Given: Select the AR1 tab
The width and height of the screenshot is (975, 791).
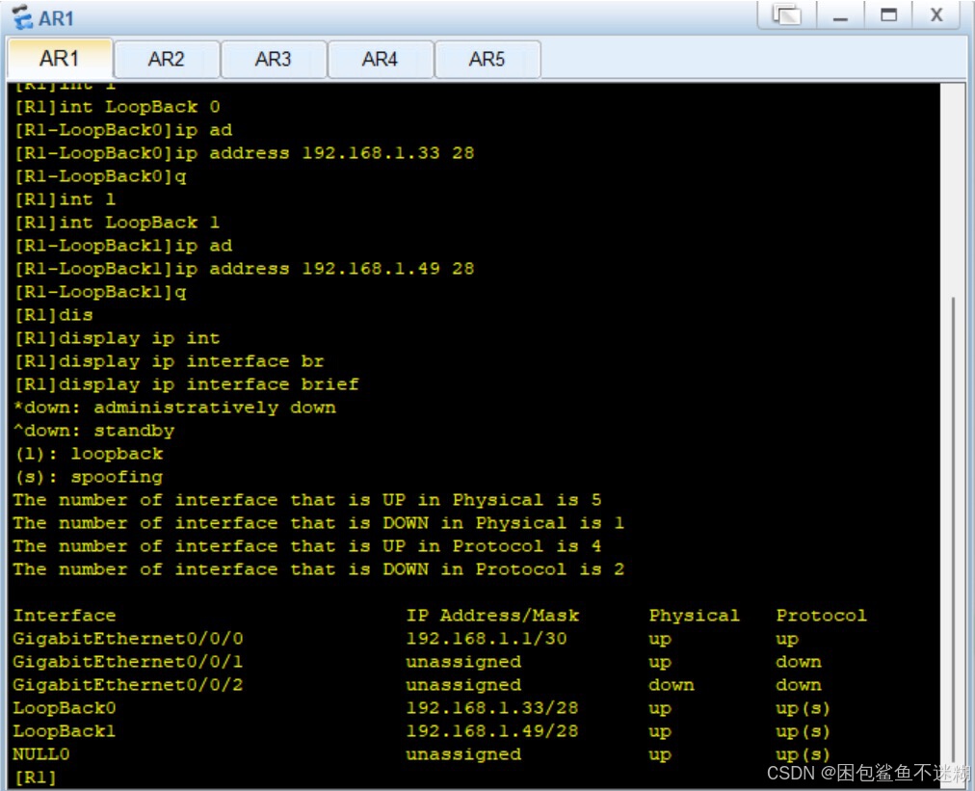Looking at the screenshot, I should 60,59.
